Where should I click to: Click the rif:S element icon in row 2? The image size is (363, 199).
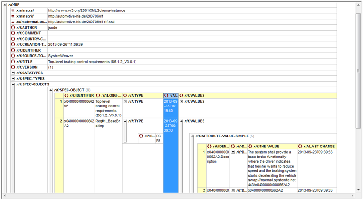[141, 136]
